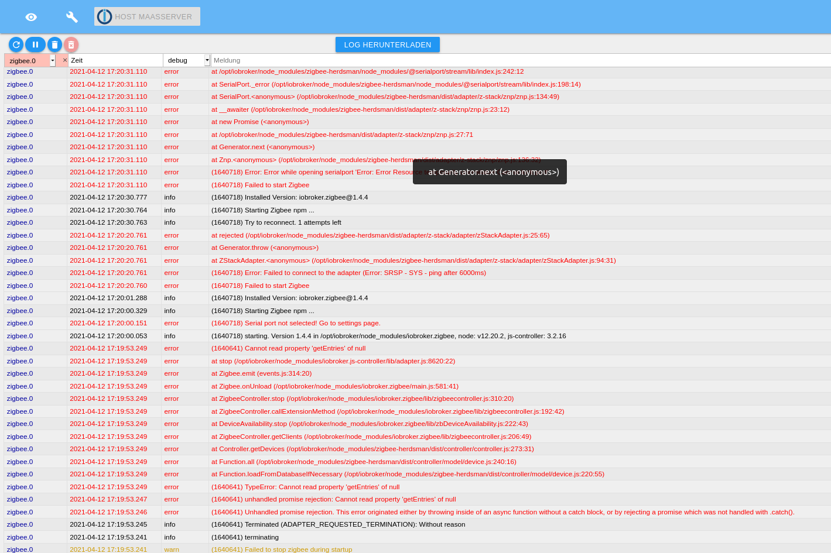Click the HOST MAASSERVER button
Viewport: 831px width, 553px height.
147,16
